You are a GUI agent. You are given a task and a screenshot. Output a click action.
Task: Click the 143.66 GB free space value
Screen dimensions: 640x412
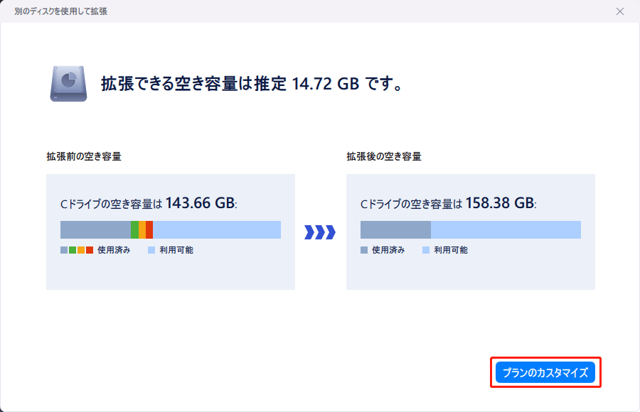pos(200,203)
